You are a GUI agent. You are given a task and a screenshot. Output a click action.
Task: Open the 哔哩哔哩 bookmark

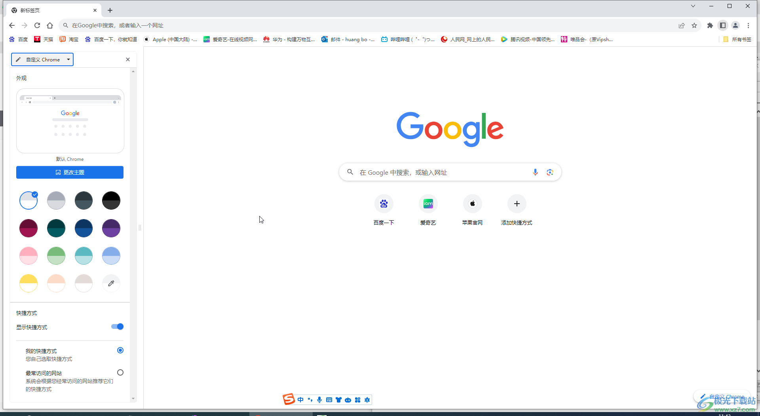(408, 39)
